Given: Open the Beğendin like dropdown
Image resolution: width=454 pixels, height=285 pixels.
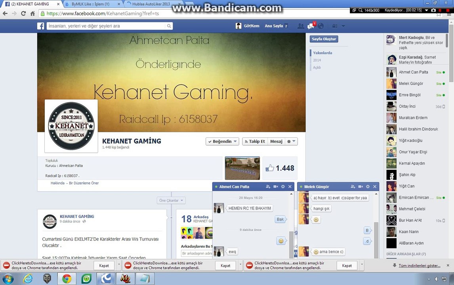Looking at the screenshot, I should click(x=222, y=141).
